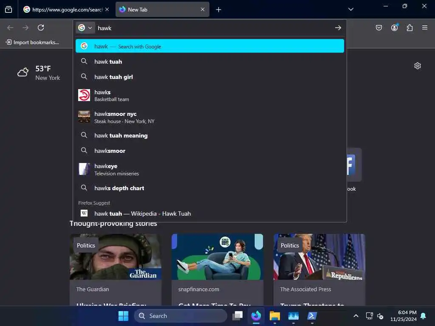Click The Guardian source label

[x=92, y=289]
